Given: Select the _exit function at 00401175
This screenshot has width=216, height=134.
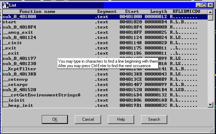Looking at the screenshot, I should pyautogui.click(x=105, y=48).
